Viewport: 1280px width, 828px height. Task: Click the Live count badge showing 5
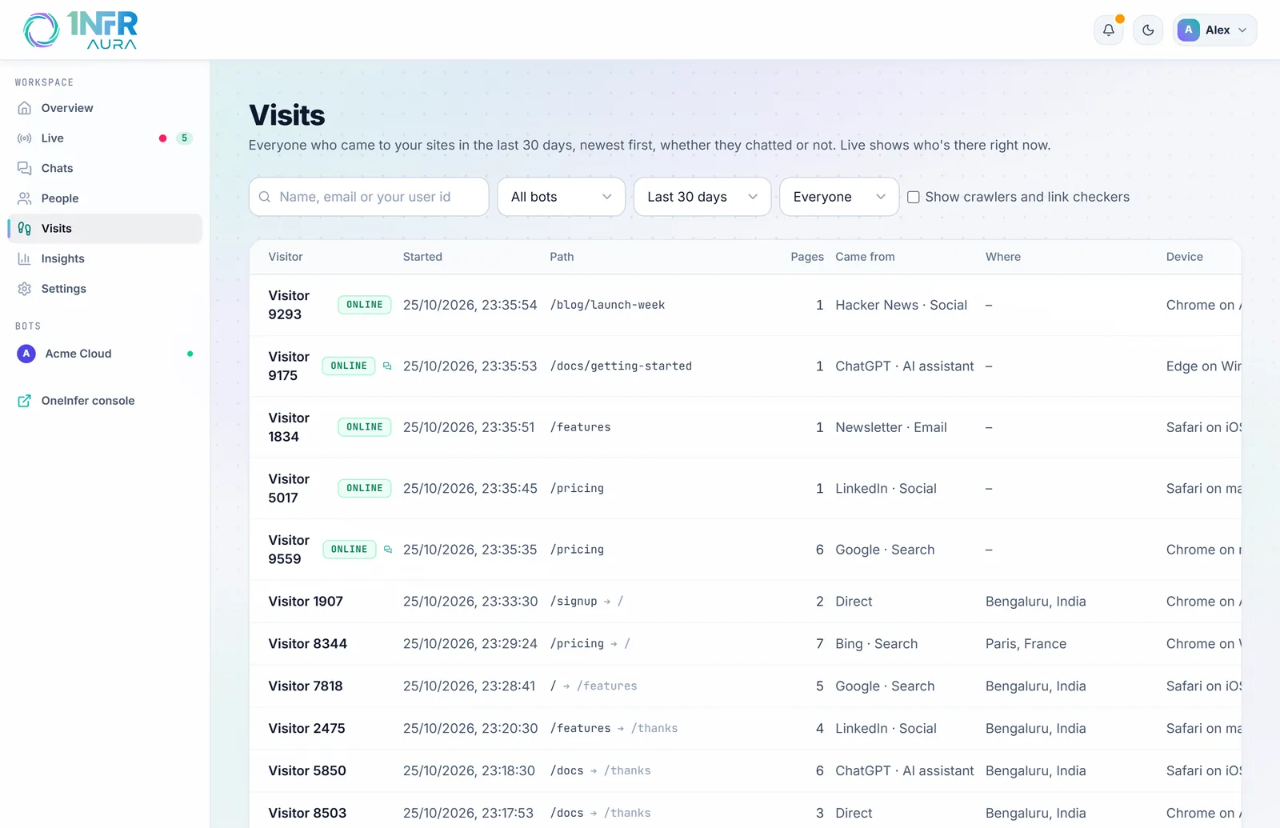pos(184,138)
